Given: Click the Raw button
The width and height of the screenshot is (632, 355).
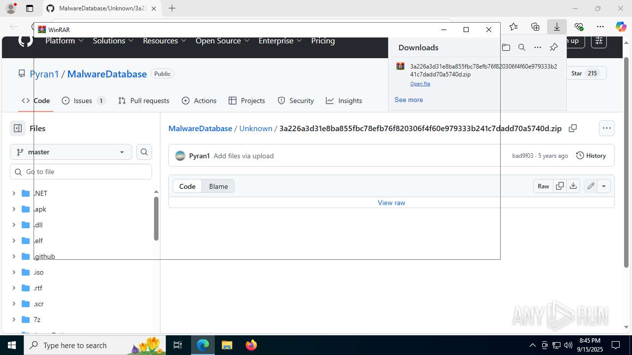Looking at the screenshot, I should [x=544, y=186].
